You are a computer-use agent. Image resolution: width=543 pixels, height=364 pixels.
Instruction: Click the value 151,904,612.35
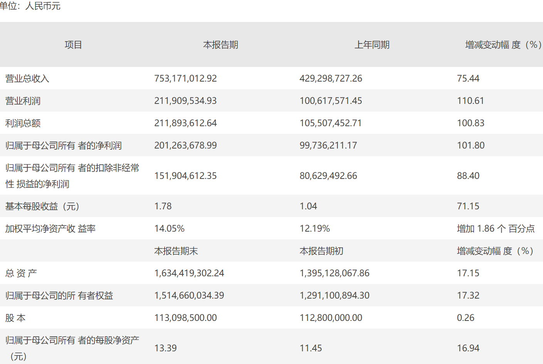point(185,176)
